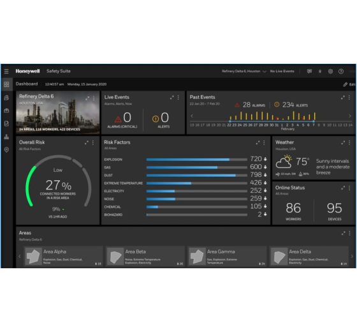Click the Gas value 600
The image size is (357, 332).
click(256, 167)
